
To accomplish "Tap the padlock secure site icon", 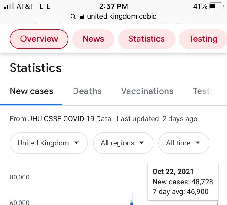I will point(82,16).
